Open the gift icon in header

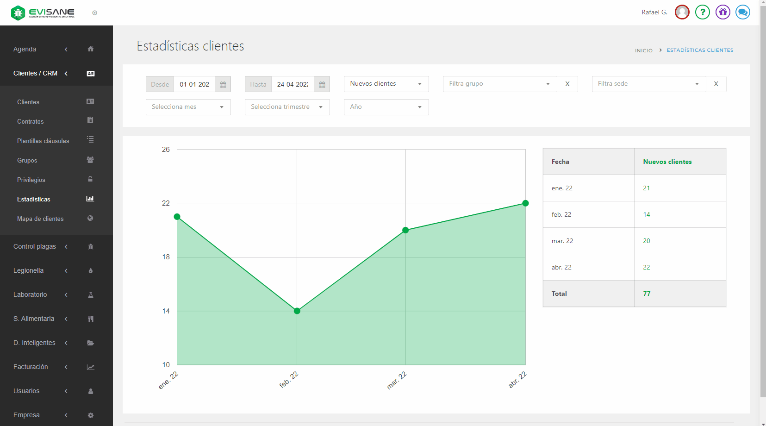pyautogui.click(x=722, y=12)
